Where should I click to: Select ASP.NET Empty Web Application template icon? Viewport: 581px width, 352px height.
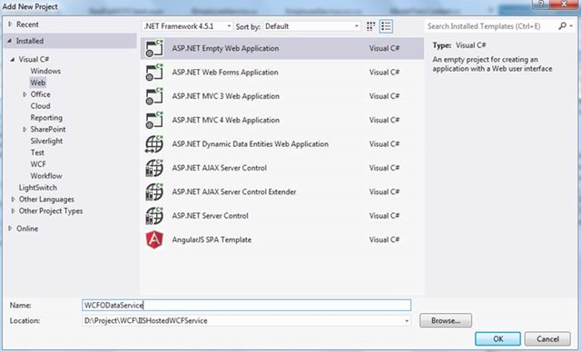tap(154, 48)
